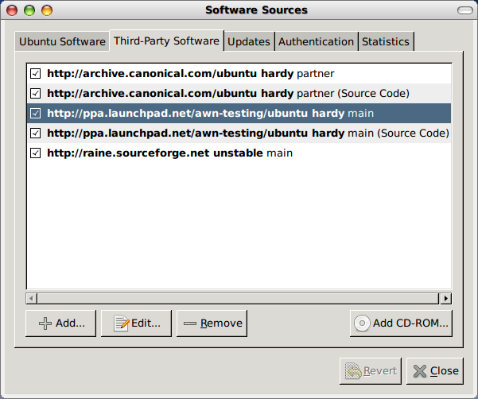478x399 pixels.
Task: Toggle awn-testing main (Source Code) checkbox
Action: point(35,133)
